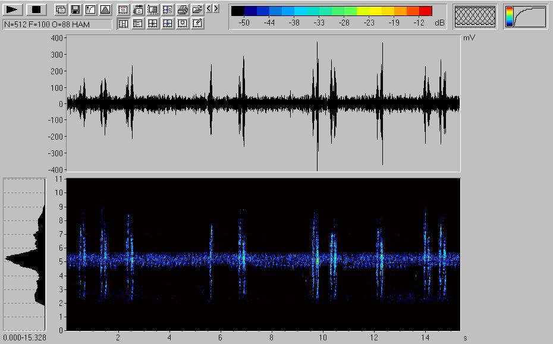Toggle the pencil edit button in second row
Screen dimensions: 553x344
tap(197, 24)
